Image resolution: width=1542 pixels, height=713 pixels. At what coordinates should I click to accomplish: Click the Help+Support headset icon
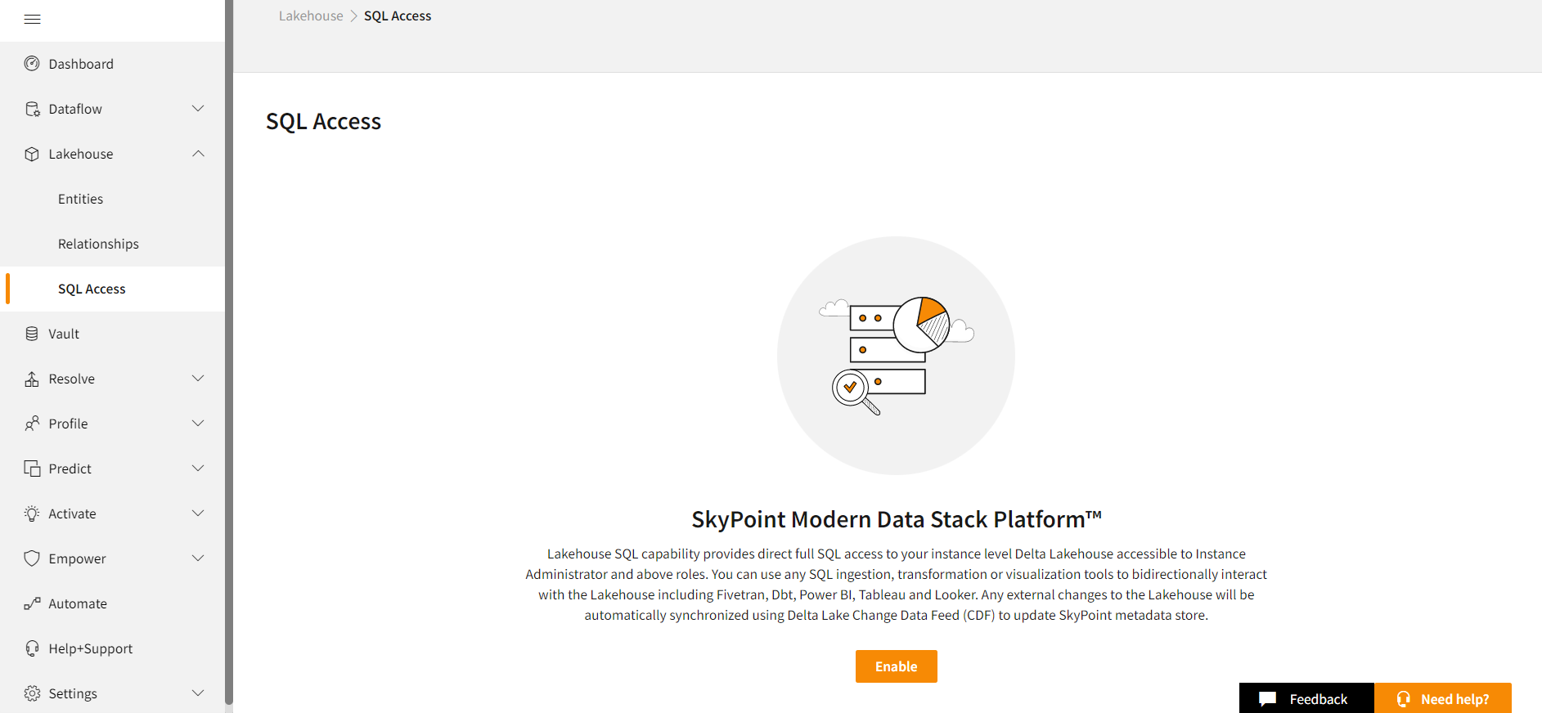click(x=32, y=648)
